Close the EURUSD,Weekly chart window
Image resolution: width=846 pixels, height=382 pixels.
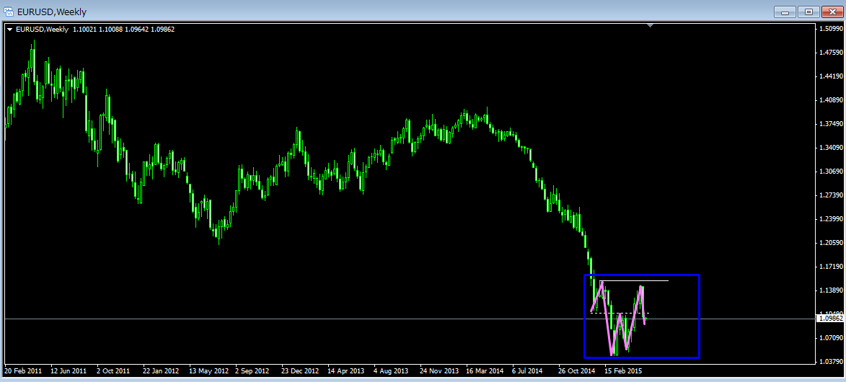point(831,12)
